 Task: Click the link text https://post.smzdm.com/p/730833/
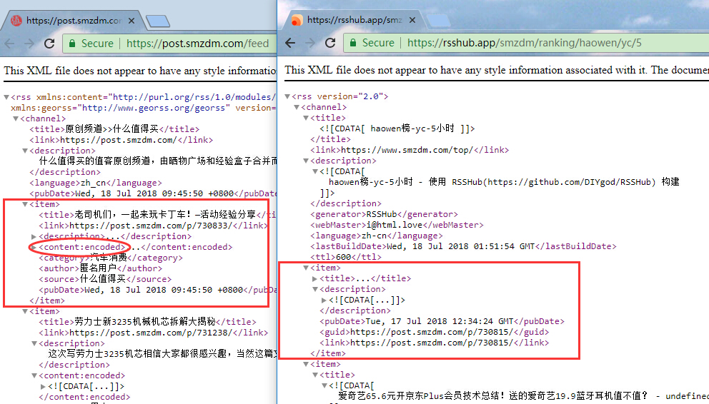point(151,226)
